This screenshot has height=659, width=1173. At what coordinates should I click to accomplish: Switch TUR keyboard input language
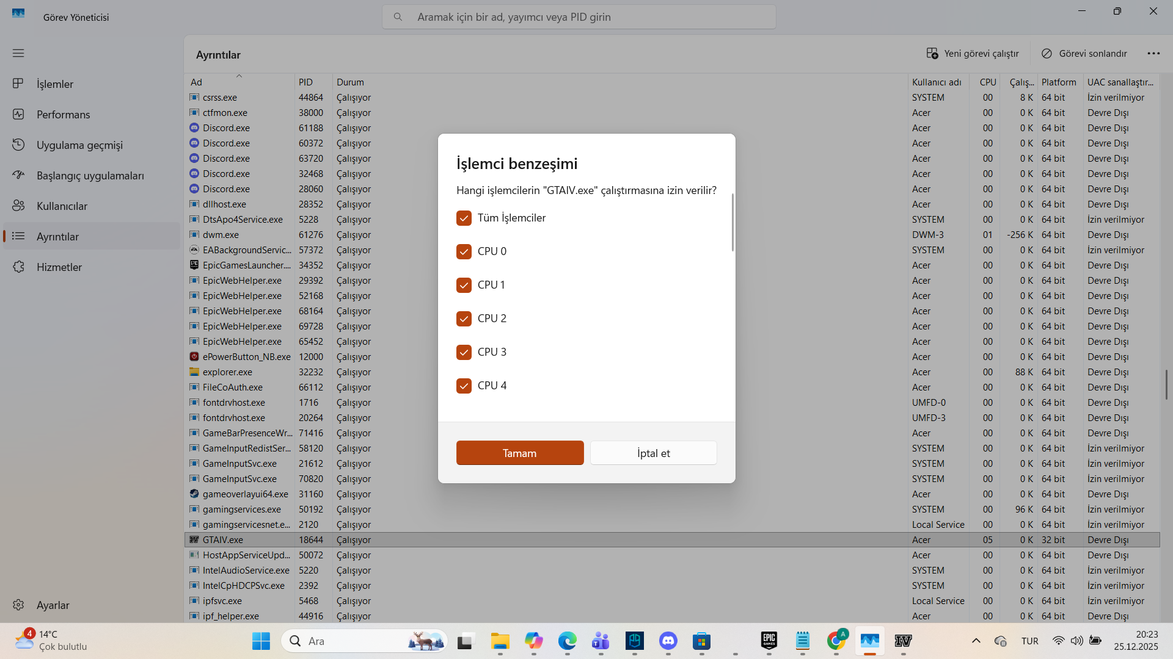1030,641
